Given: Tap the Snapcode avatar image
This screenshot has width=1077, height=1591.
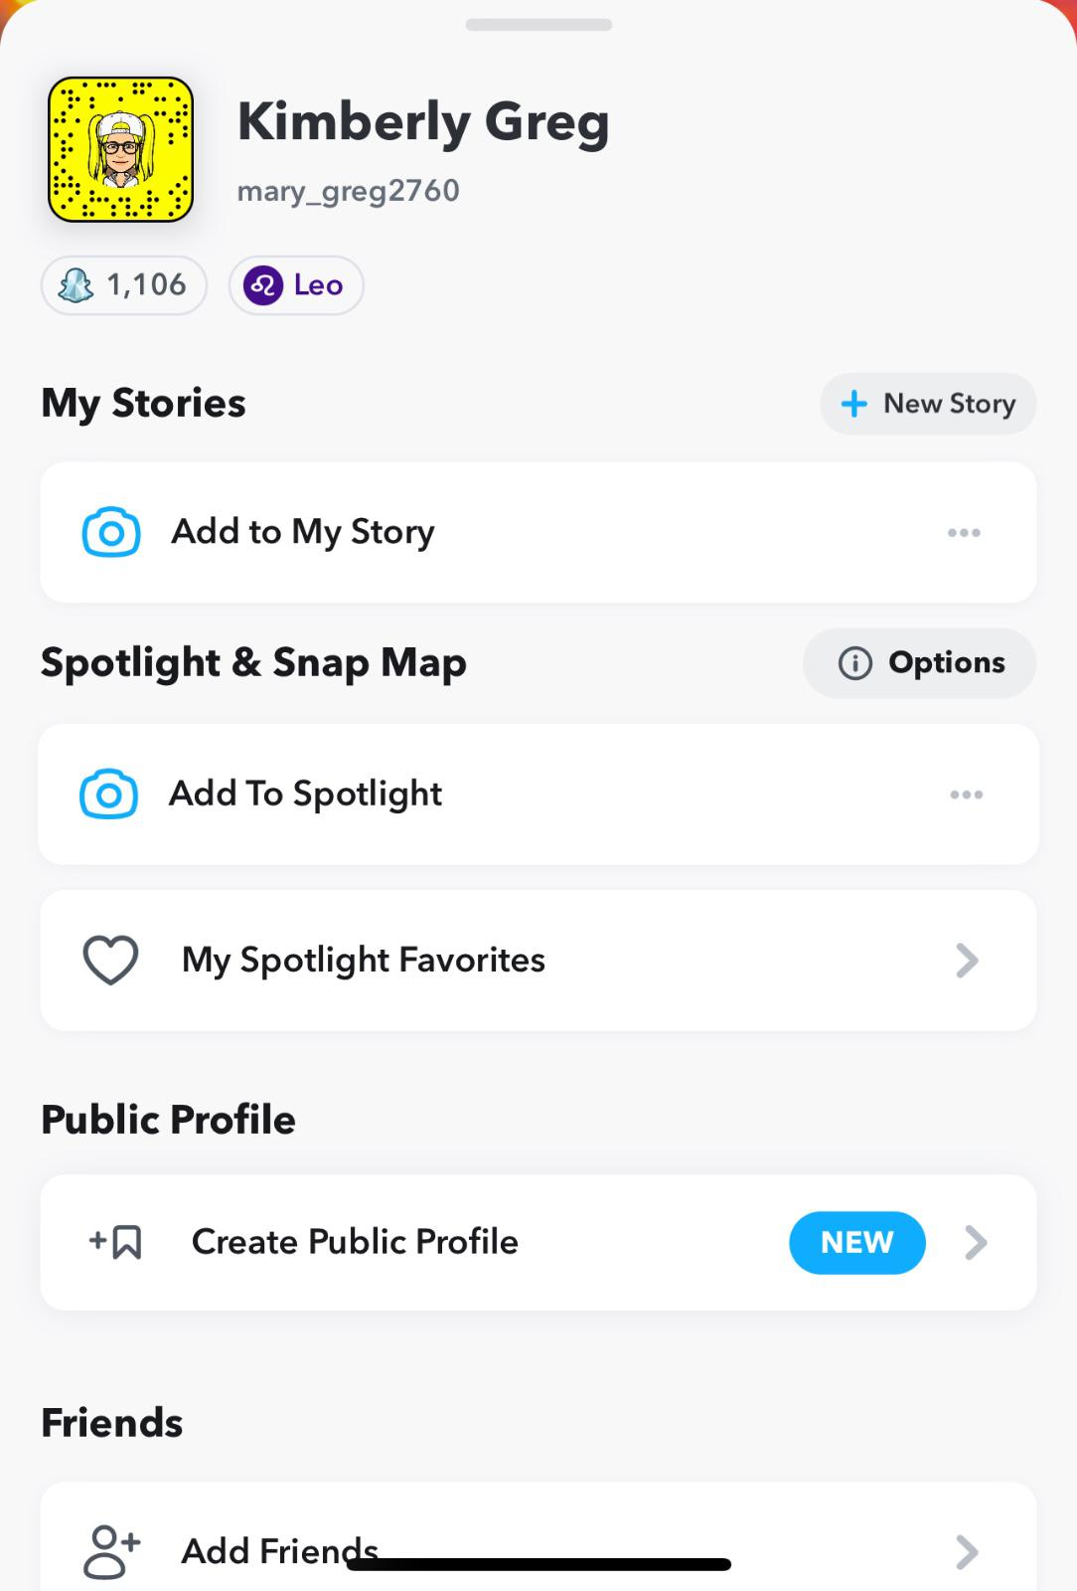Looking at the screenshot, I should pyautogui.click(x=120, y=149).
